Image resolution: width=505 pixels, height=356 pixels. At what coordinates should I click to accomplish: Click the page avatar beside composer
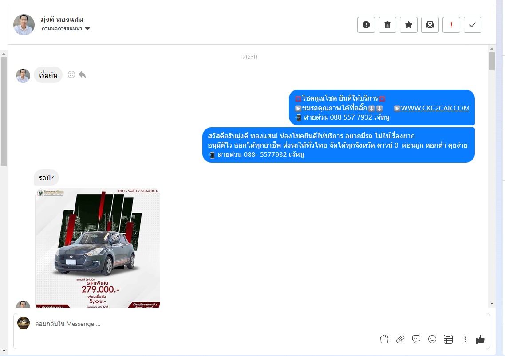point(24,323)
